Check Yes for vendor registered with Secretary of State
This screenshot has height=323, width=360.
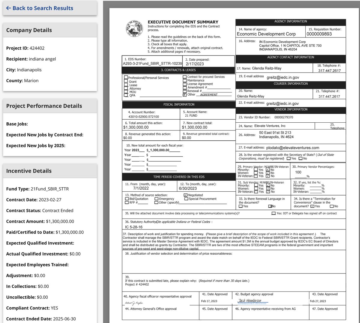coord(289,158)
